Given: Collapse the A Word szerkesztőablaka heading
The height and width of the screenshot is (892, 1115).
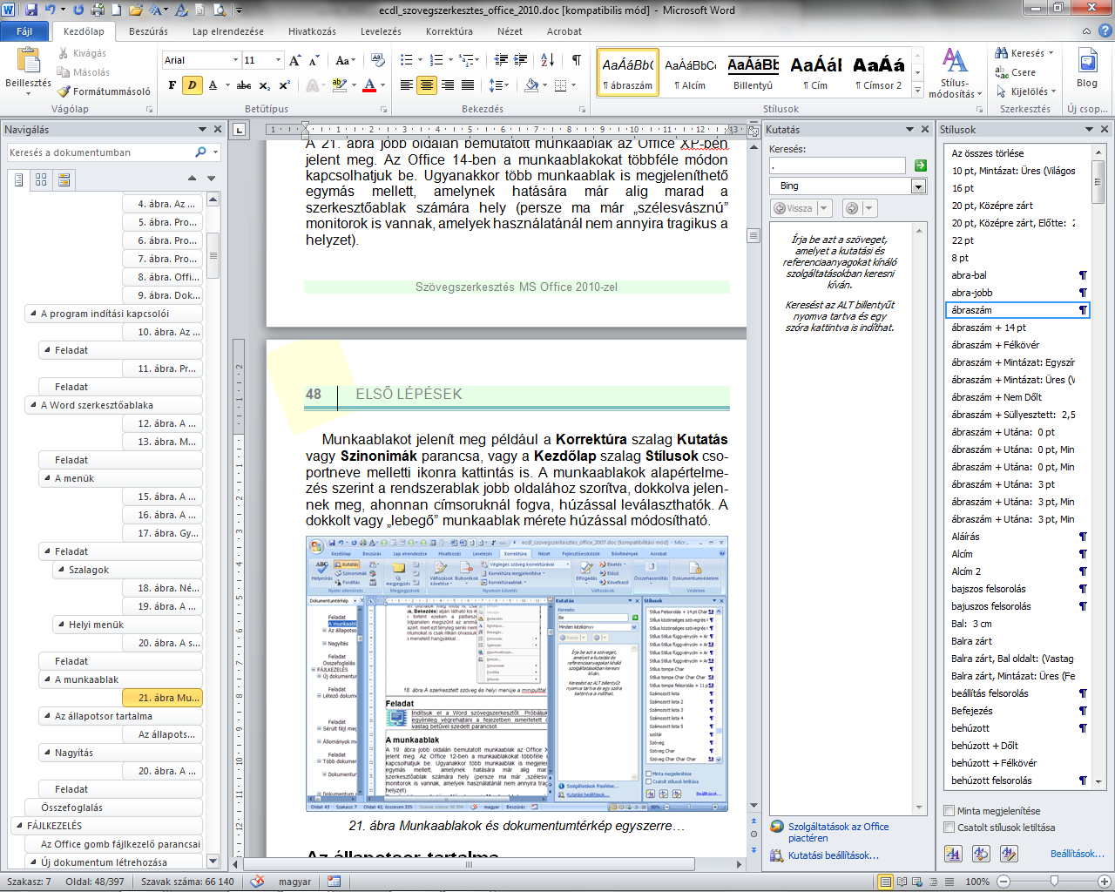Looking at the screenshot, I should point(31,405).
